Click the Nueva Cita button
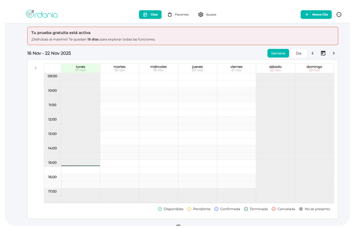Screen dimensions: 355x229 316,15
